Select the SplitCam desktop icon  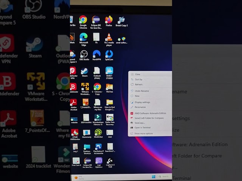[x=109, y=55]
